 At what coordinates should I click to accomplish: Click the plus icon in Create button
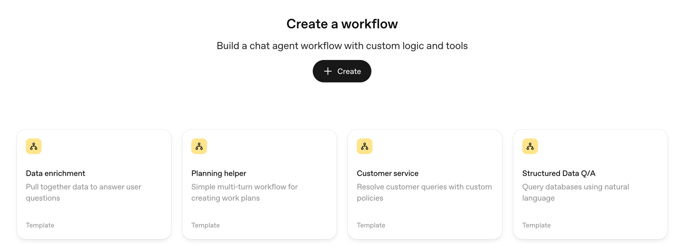coord(328,71)
